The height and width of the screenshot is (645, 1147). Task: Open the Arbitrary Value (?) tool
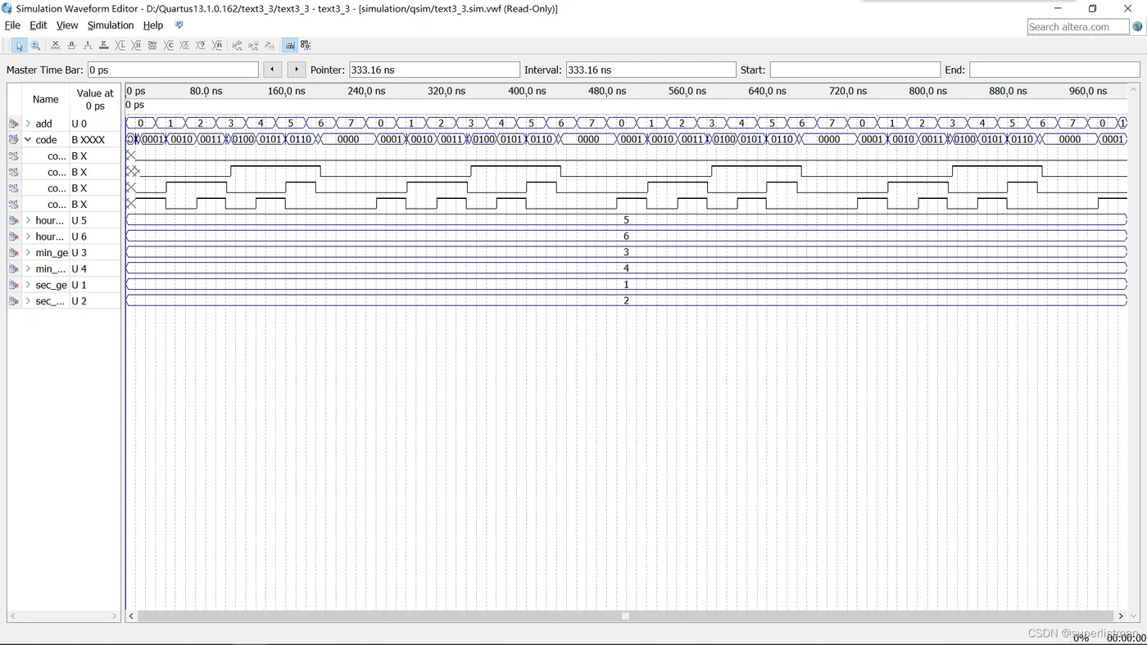(201, 45)
